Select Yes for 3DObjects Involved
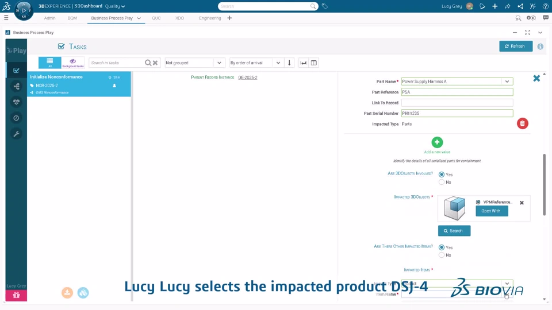 pyautogui.click(x=442, y=175)
